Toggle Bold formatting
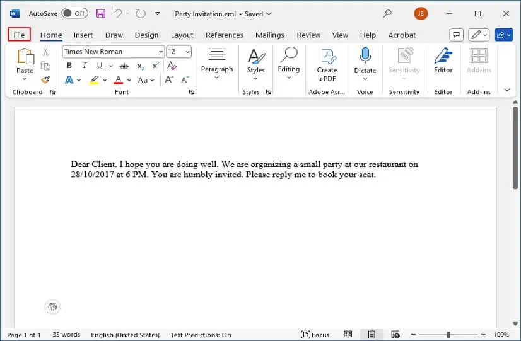The width and height of the screenshot is (521, 341). click(69, 66)
